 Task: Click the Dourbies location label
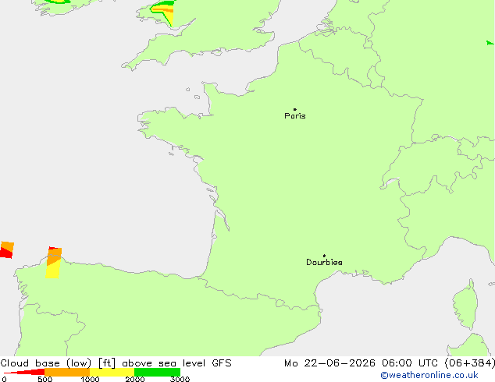click(x=324, y=262)
